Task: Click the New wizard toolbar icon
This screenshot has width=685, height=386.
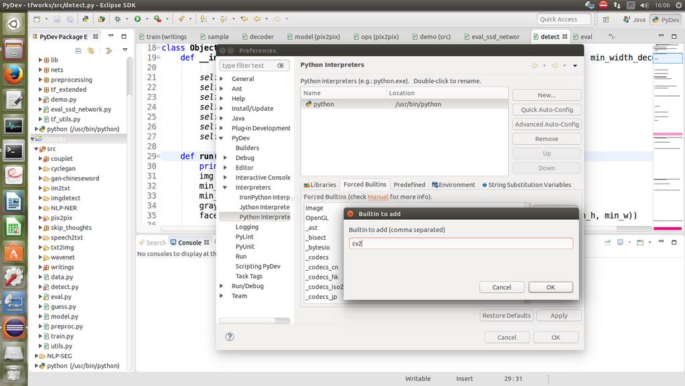Action: pos(37,19)
